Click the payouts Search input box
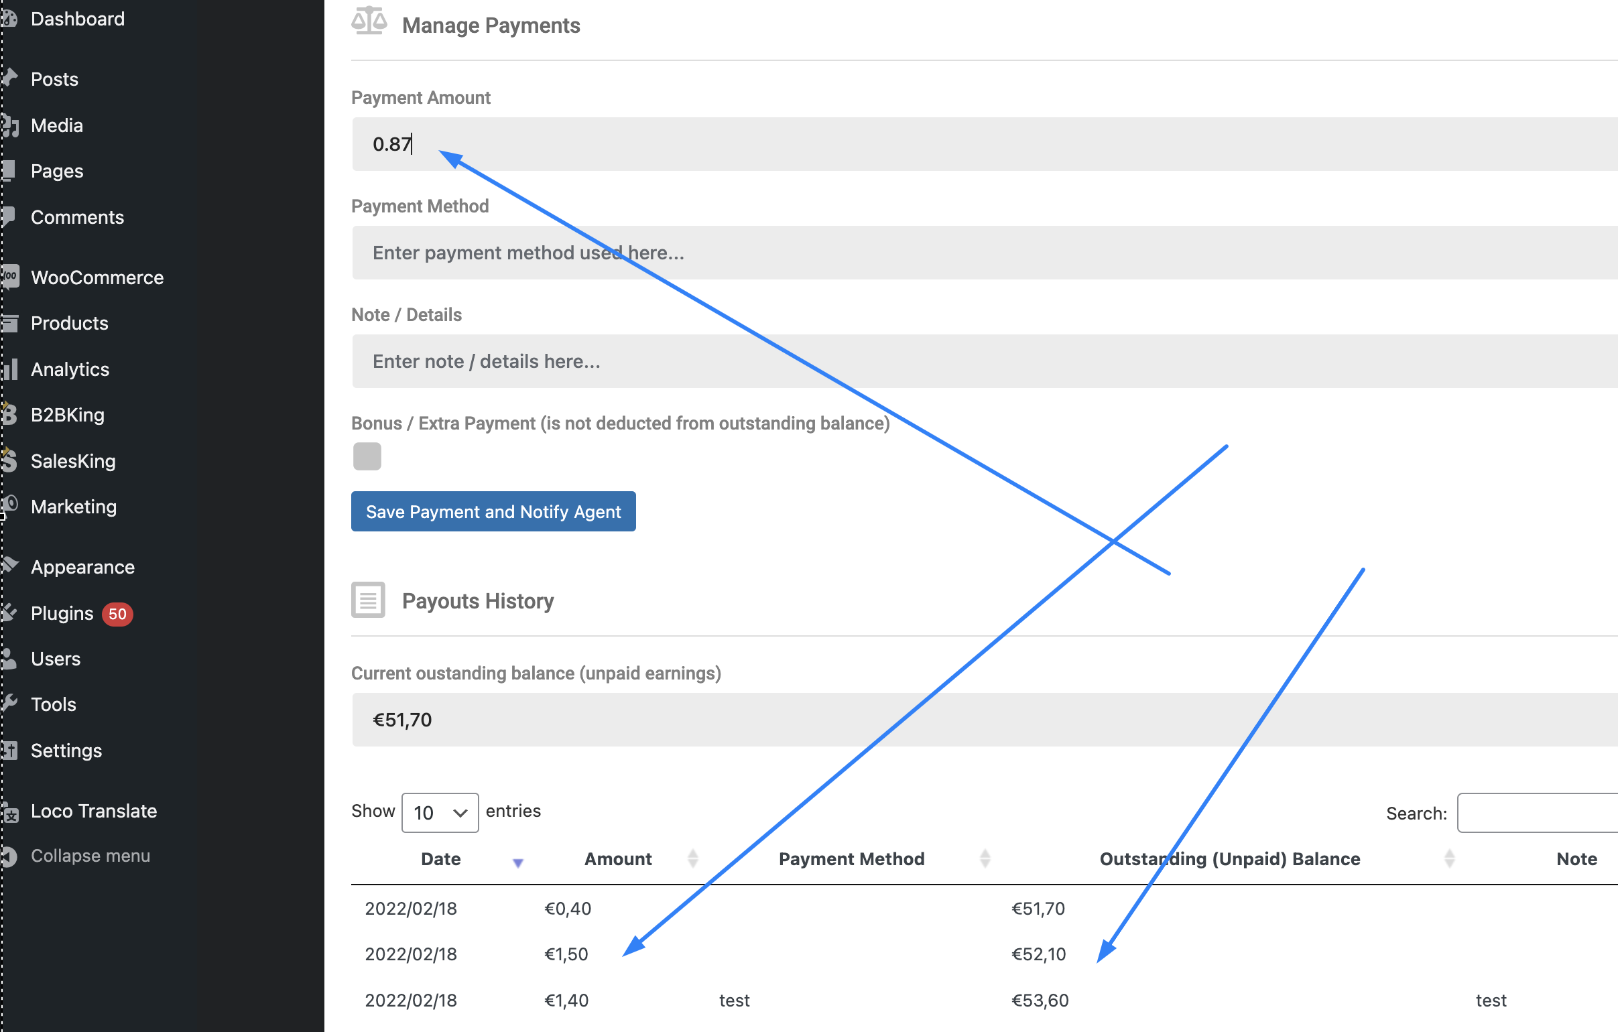 pos(1538,812)
